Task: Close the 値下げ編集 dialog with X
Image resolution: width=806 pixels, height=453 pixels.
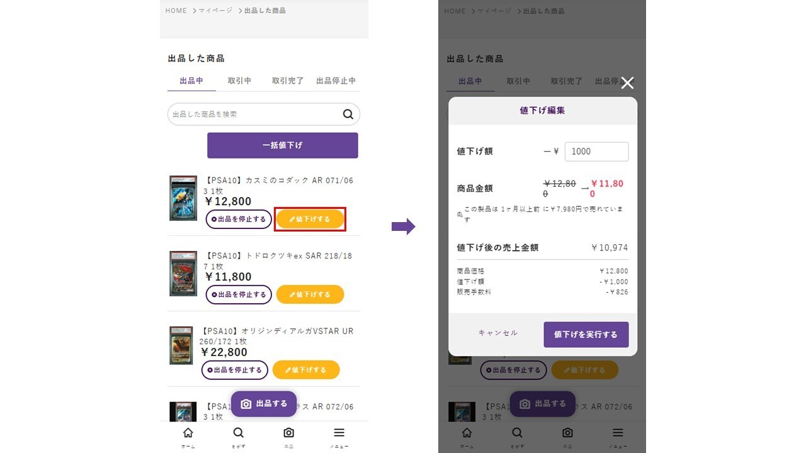Action: pos(627,83)
